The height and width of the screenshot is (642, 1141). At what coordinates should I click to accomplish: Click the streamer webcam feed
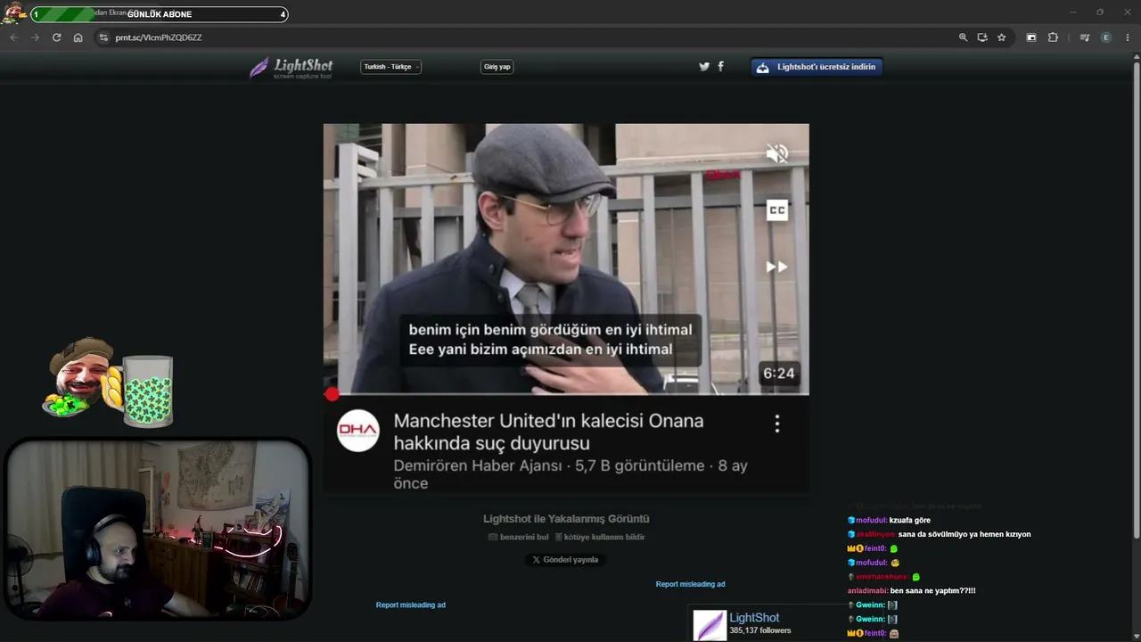coord(159,529)
